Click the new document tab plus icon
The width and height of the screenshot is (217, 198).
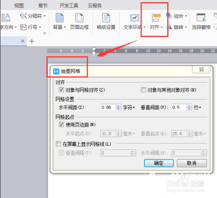[32, 41]
